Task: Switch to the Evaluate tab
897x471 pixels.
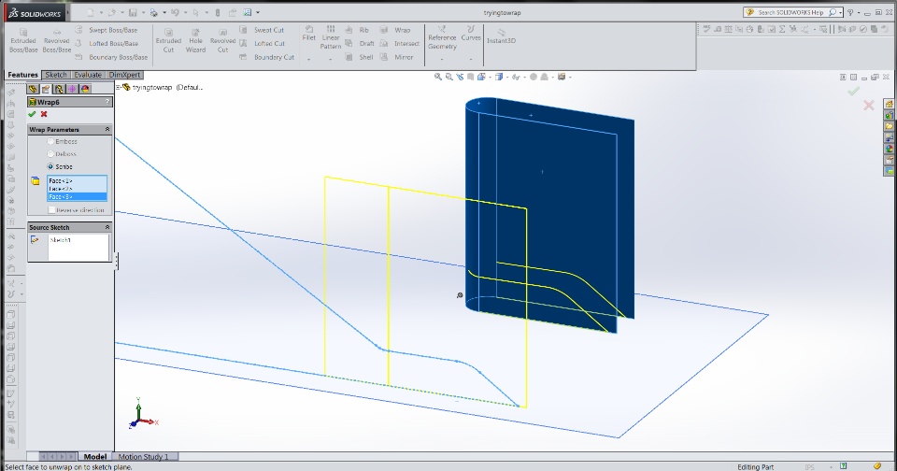Action: pos(88,75)
